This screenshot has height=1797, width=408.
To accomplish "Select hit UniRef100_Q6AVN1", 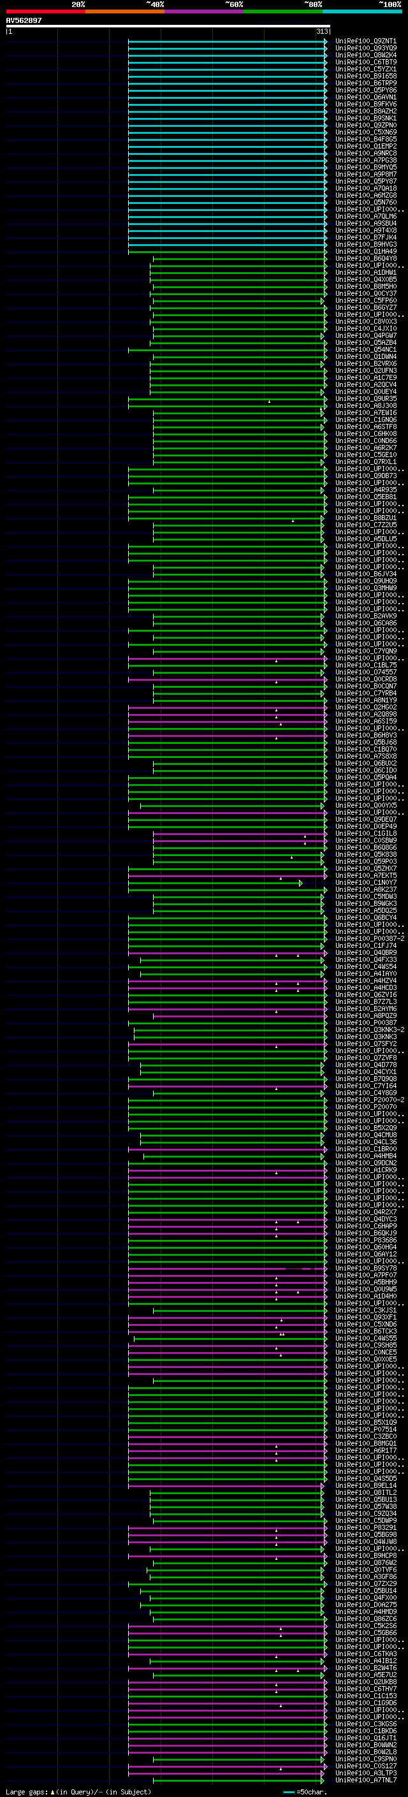I will pos(365,97).
